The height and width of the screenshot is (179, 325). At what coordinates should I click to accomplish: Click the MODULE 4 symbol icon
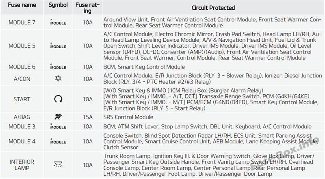click(x=58, y=141)
